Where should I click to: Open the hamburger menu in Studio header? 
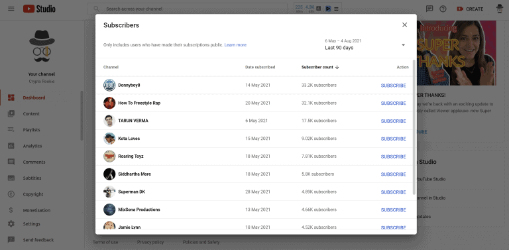[11, 9]
